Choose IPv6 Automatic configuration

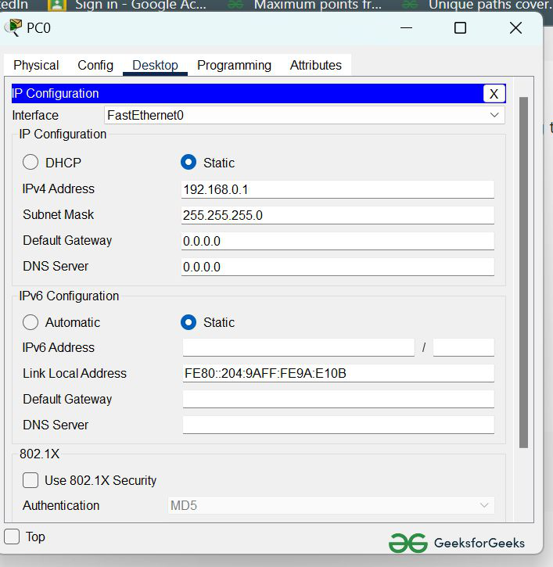31,322
